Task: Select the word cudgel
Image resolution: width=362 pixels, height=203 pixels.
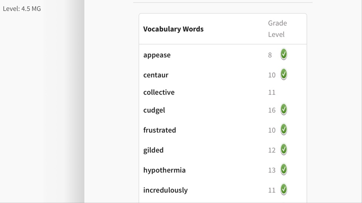Action: click(x=154, y=110)
